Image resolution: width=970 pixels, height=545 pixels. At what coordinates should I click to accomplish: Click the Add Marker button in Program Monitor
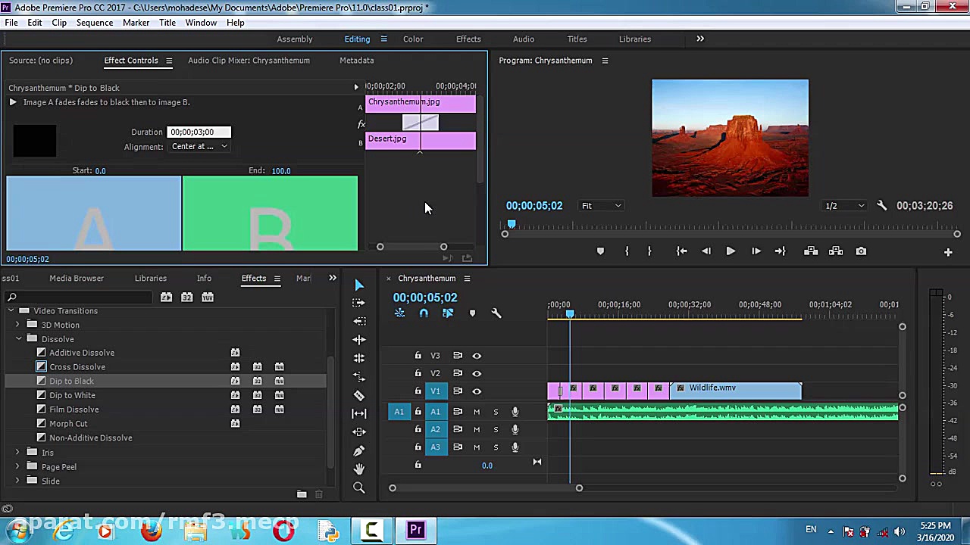click(600, 251)
